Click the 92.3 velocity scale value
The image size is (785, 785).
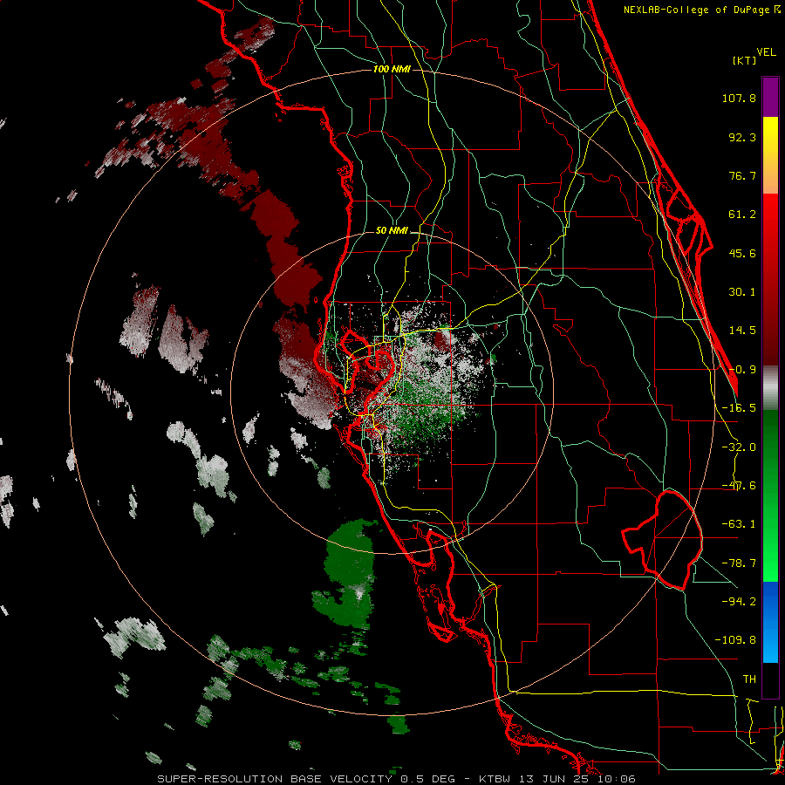click(742, 137)
